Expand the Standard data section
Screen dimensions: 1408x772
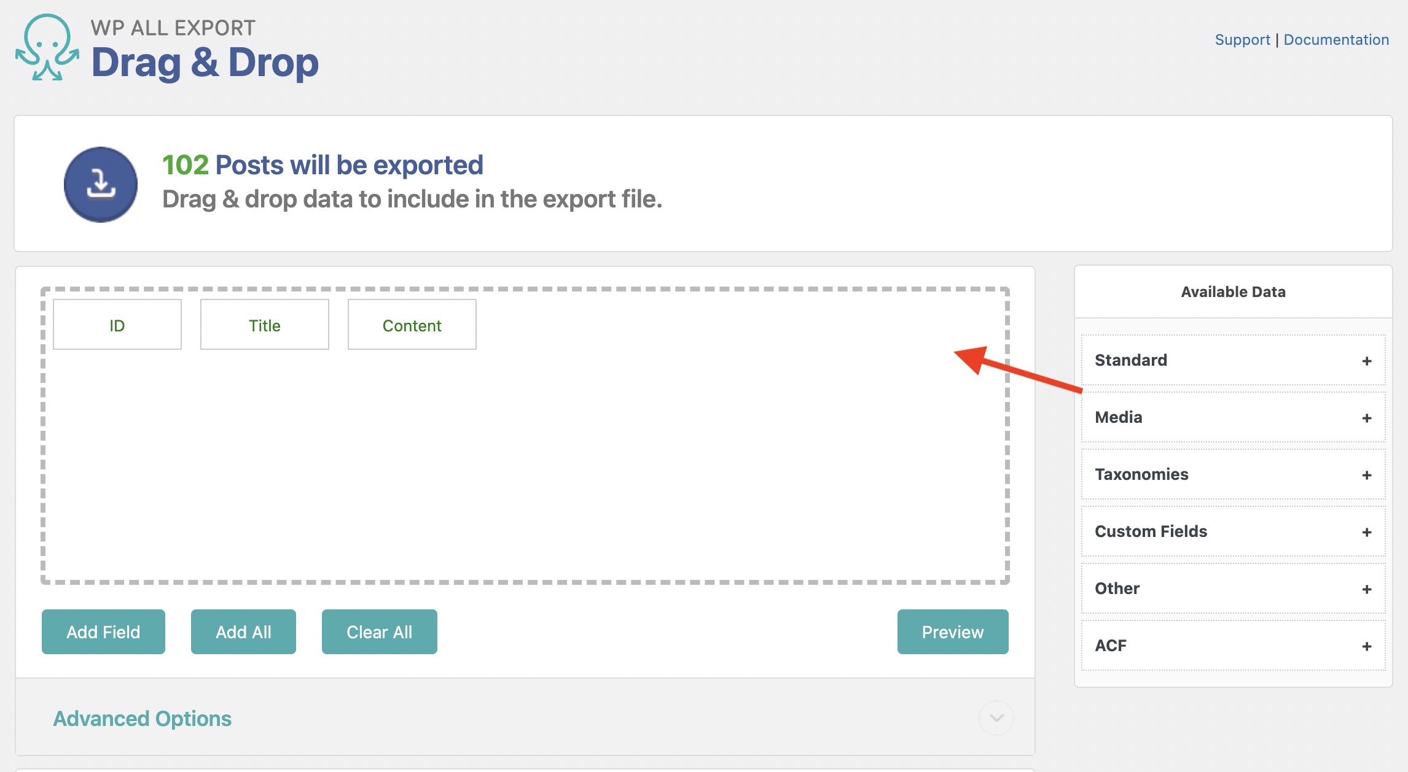(x=1131, y=360)
